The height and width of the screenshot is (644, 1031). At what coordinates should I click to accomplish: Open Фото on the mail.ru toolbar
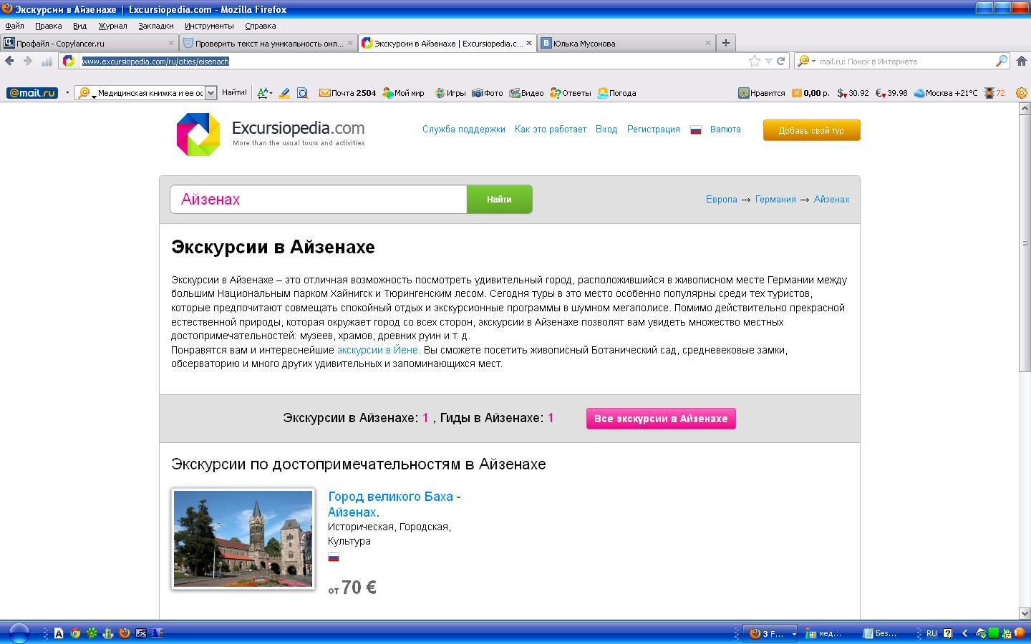tap(488, 93)
